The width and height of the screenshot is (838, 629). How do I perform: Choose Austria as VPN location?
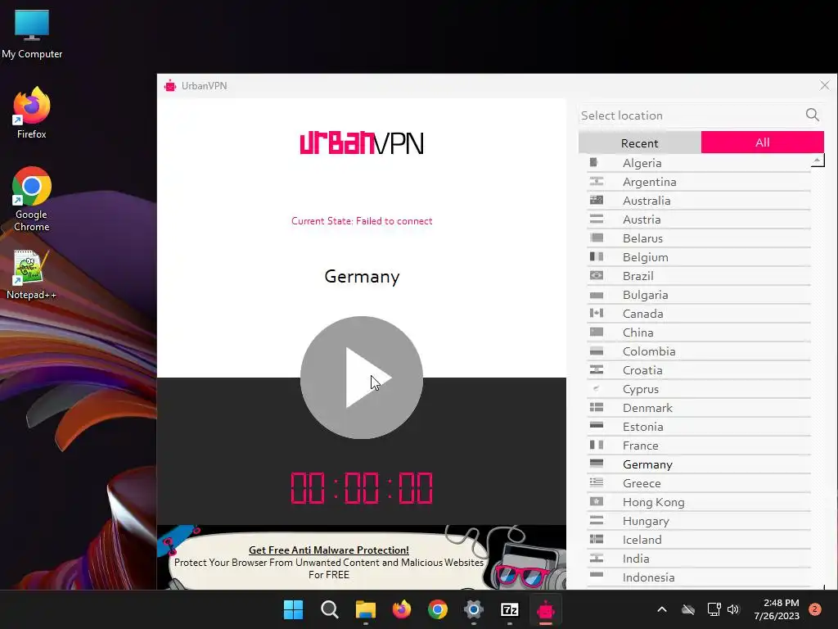[699, 219]
